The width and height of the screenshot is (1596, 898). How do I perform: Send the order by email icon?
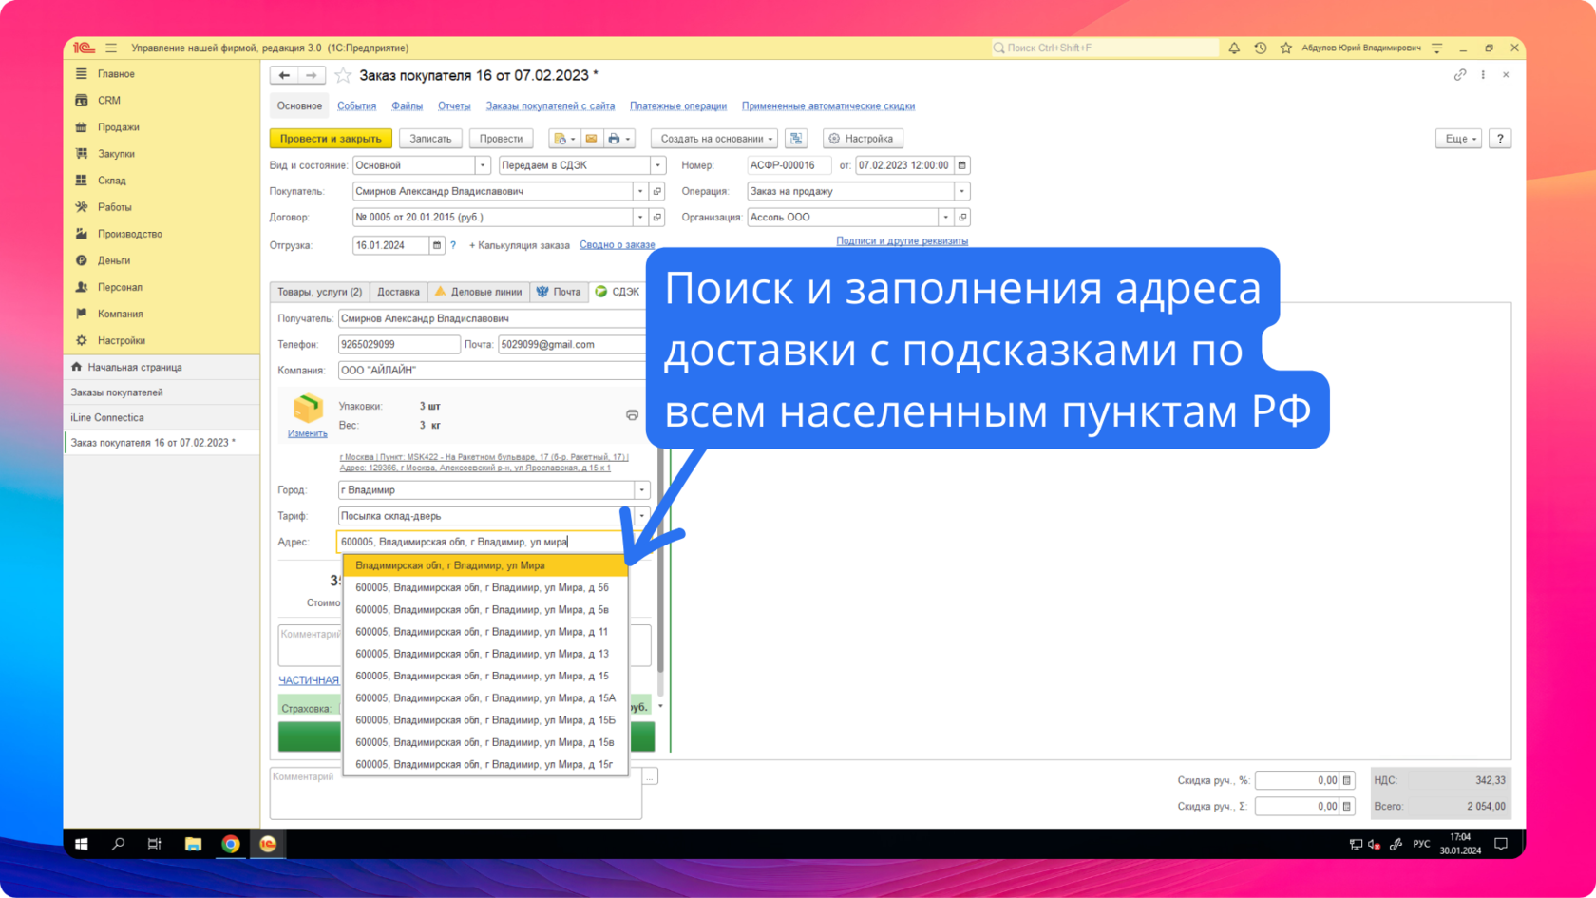591,139
